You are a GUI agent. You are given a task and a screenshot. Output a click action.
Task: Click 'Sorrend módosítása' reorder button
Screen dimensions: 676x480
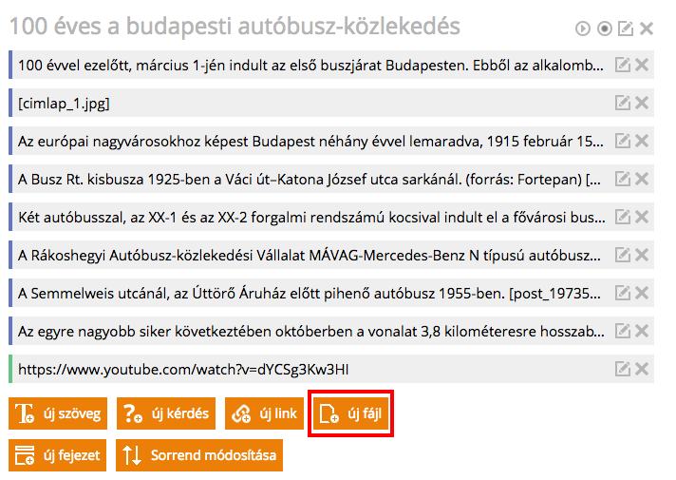click(x=199, y=455)
